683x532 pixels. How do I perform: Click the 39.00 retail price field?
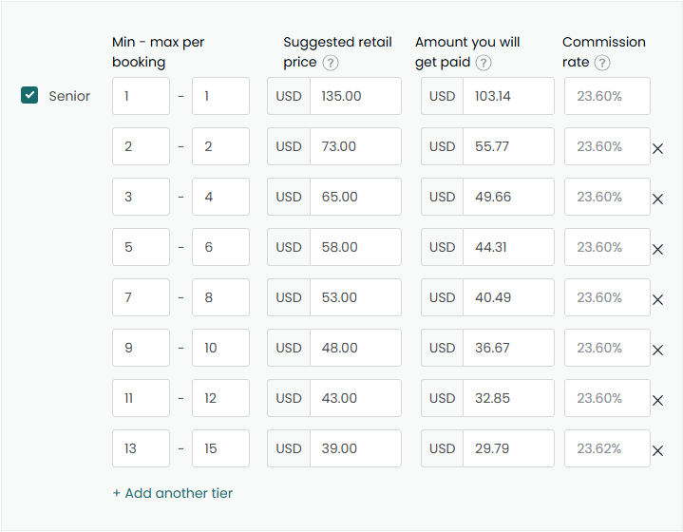[x=354, y=448]
